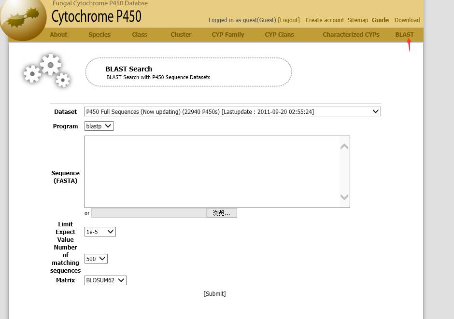Click the 浏览... browse file button
Image resolution: width=454 pixels, height=319 pixels.
click(x=222, y=213)
